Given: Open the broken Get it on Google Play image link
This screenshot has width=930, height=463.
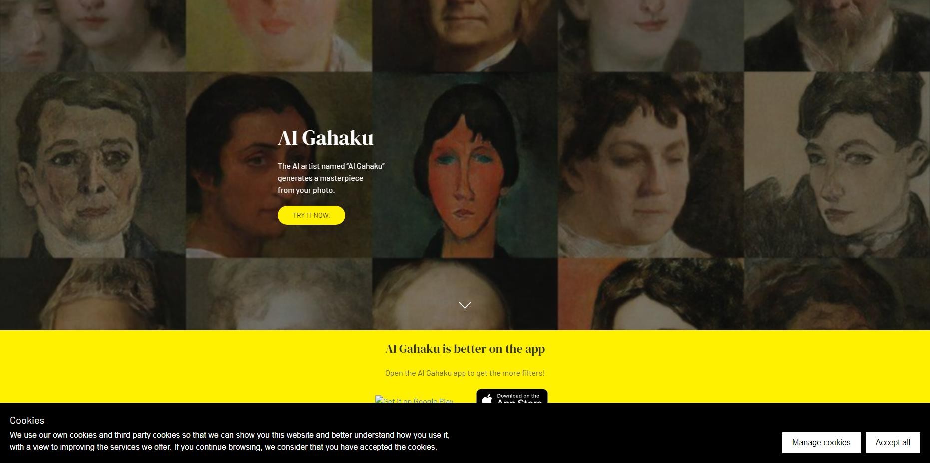Looking at the screenshot, I should point(414,399).
